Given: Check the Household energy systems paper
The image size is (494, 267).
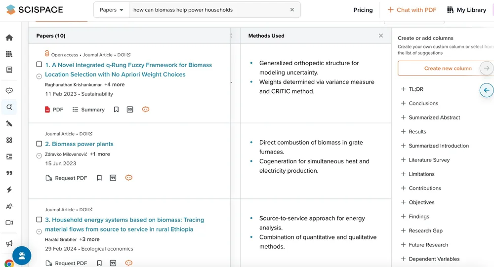Looking at the screenshot, I should coord(39,220).
